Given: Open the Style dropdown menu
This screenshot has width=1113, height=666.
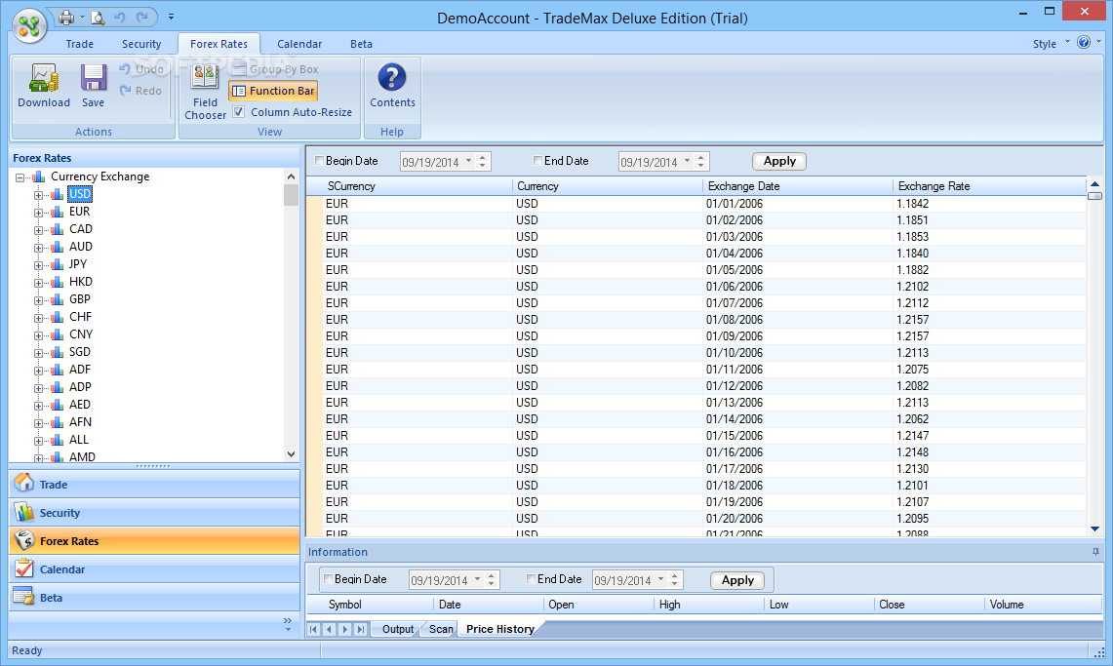Looking at the screenshot, I should click(x=1050, y=43).
